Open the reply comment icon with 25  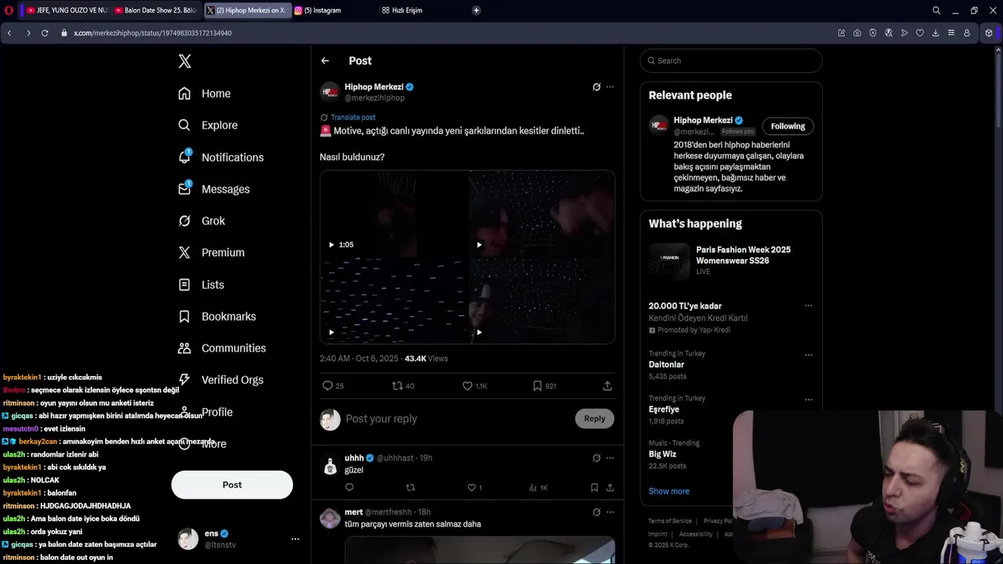[333, 385]
